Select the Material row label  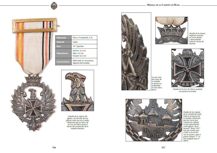[x=63, y=42]
